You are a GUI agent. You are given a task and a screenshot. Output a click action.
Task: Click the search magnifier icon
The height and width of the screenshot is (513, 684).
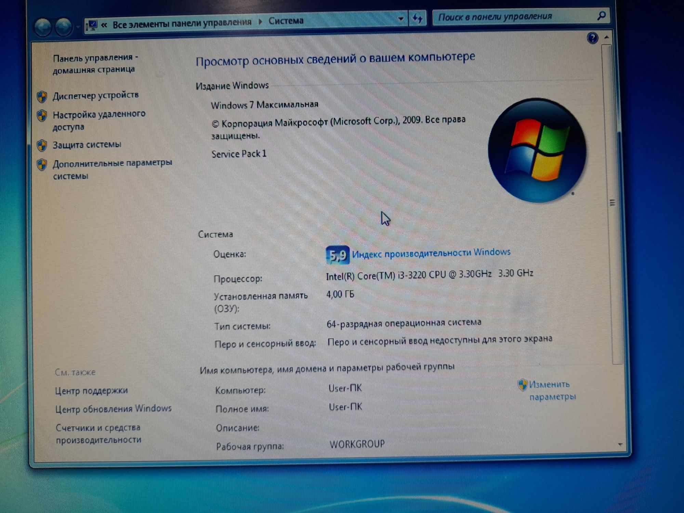[601, 15]
